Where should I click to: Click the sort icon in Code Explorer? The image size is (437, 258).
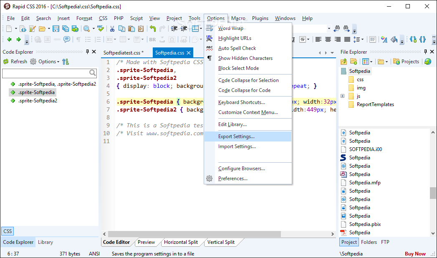click(x=66, y=62)
